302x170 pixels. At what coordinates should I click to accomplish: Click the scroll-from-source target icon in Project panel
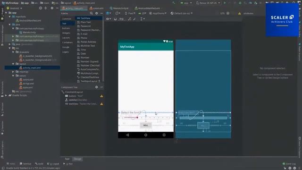click(41, 8)
